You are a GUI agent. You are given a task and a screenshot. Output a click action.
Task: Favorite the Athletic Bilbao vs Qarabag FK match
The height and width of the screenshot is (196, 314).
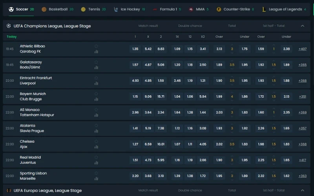point(96,46)
